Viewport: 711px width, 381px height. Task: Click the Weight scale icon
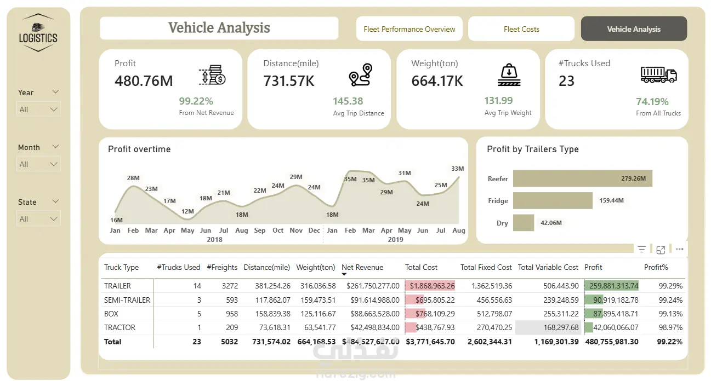[x=509, y=75]
